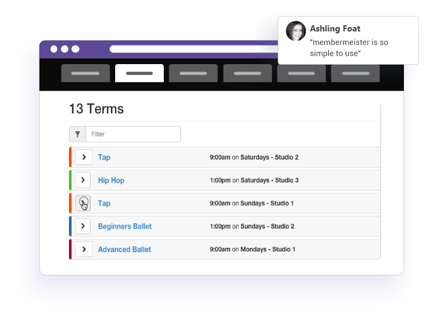The width and height of the screenshot is (431, 323).
Task: Expand the Hip Hop term row
Action: [83, 181]
